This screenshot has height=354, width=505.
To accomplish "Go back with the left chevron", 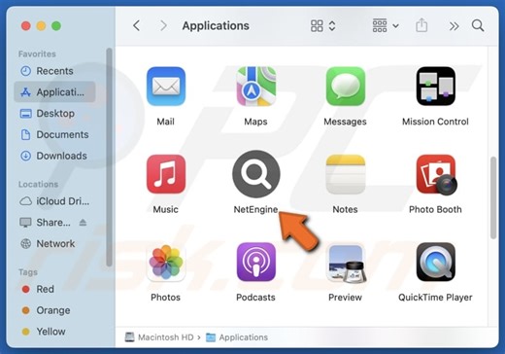I will 137,25.
